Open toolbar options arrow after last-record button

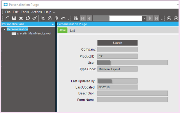[x=162, y=20]
